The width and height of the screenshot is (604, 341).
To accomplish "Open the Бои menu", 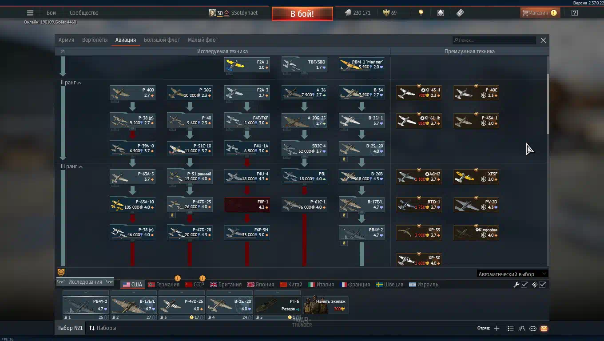I will coord(51,13).
